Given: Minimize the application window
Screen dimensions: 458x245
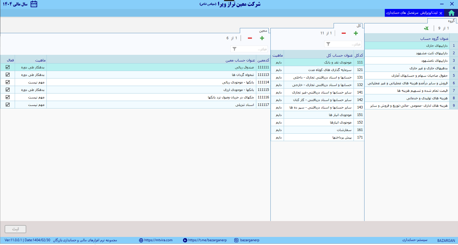Looking at the screenshot, I should (x=442, y=4).
